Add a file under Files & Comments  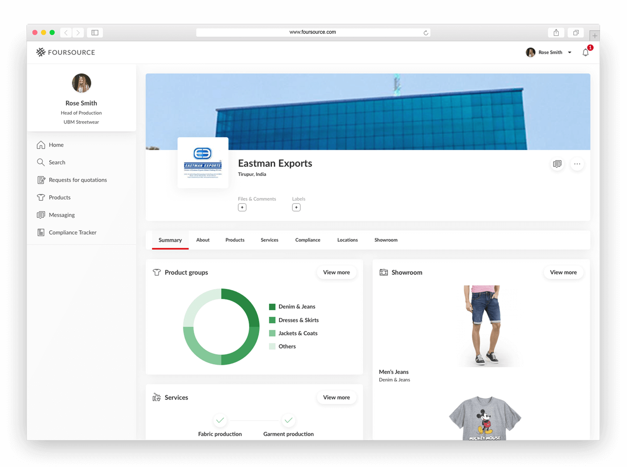[x=242, y=207]
